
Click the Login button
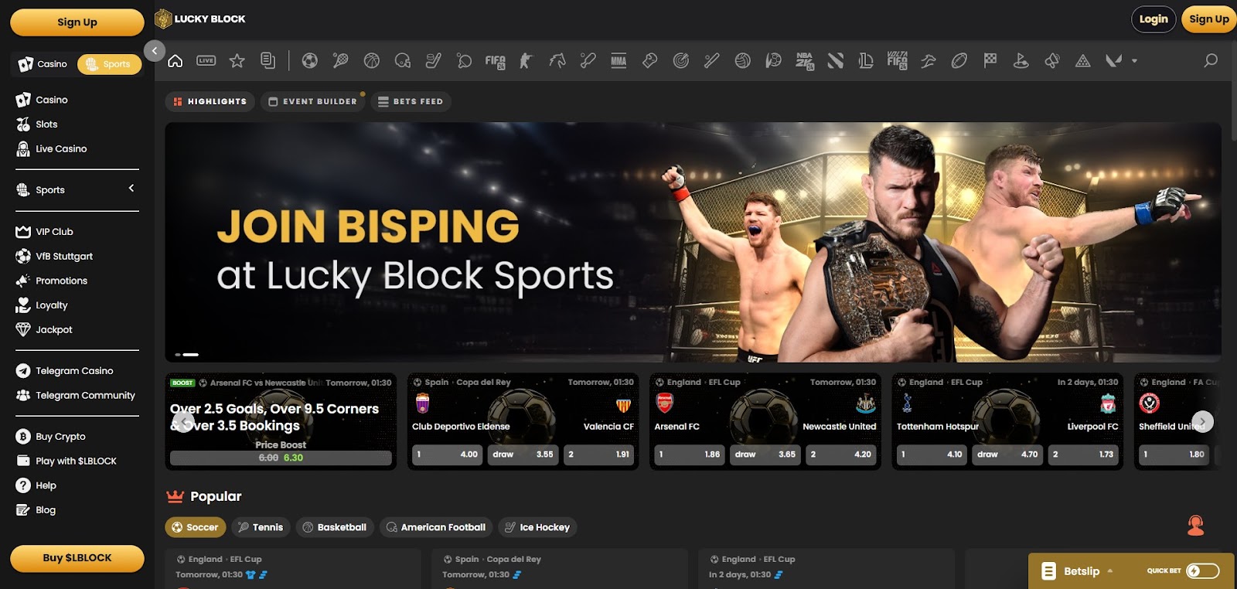click(1154, 19)
